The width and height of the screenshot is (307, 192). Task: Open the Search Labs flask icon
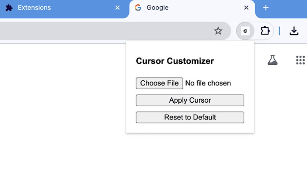coord(272,60)
